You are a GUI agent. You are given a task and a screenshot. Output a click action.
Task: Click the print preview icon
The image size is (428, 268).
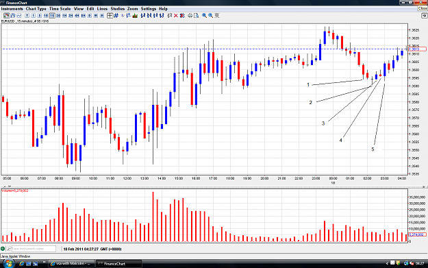click(197, 16)
